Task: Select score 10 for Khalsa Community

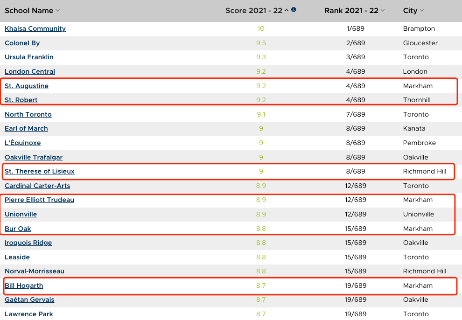Action: [261, 28]
